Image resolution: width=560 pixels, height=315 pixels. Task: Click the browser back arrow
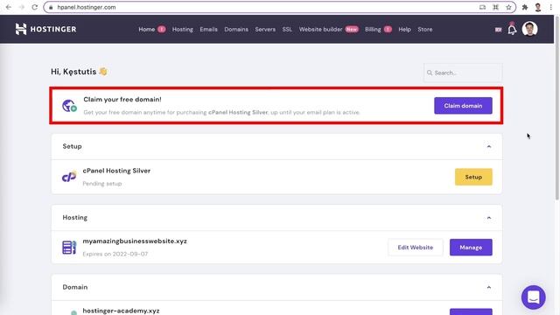tap(9, 7)
